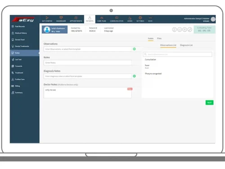Select the Pharynx congested observation
This screenshot has height=169, width=225.
[153, 73]
